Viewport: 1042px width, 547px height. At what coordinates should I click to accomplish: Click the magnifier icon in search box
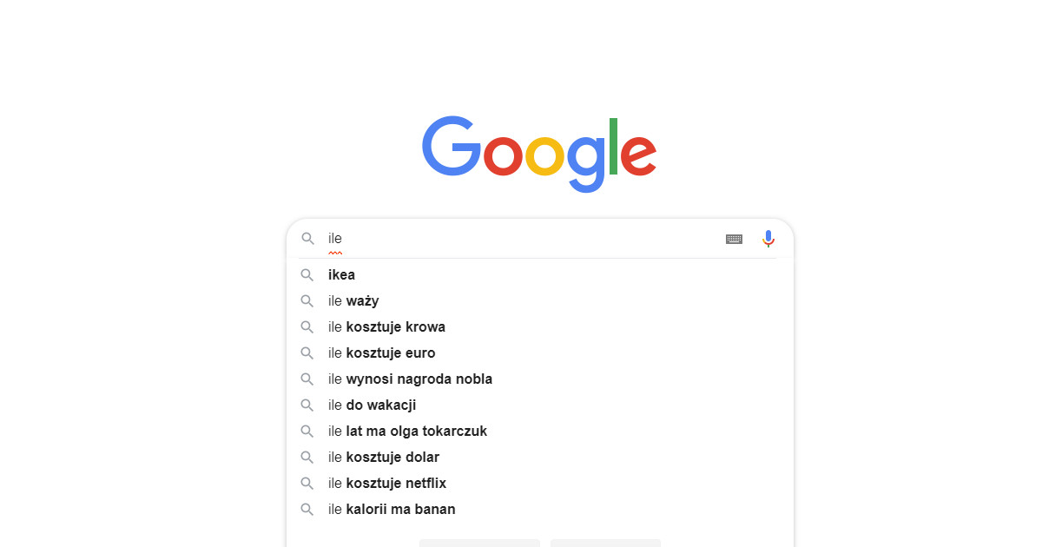307,239
